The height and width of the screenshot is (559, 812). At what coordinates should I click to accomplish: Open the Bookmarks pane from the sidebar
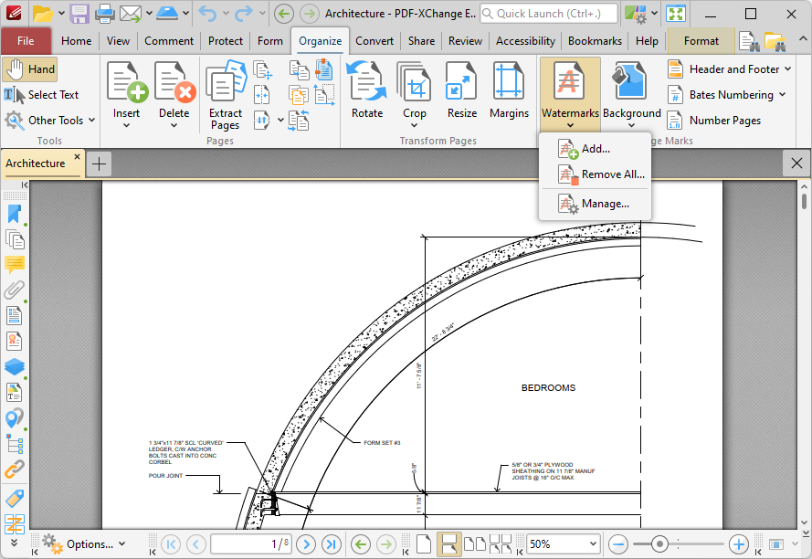[x=14, y=215]
